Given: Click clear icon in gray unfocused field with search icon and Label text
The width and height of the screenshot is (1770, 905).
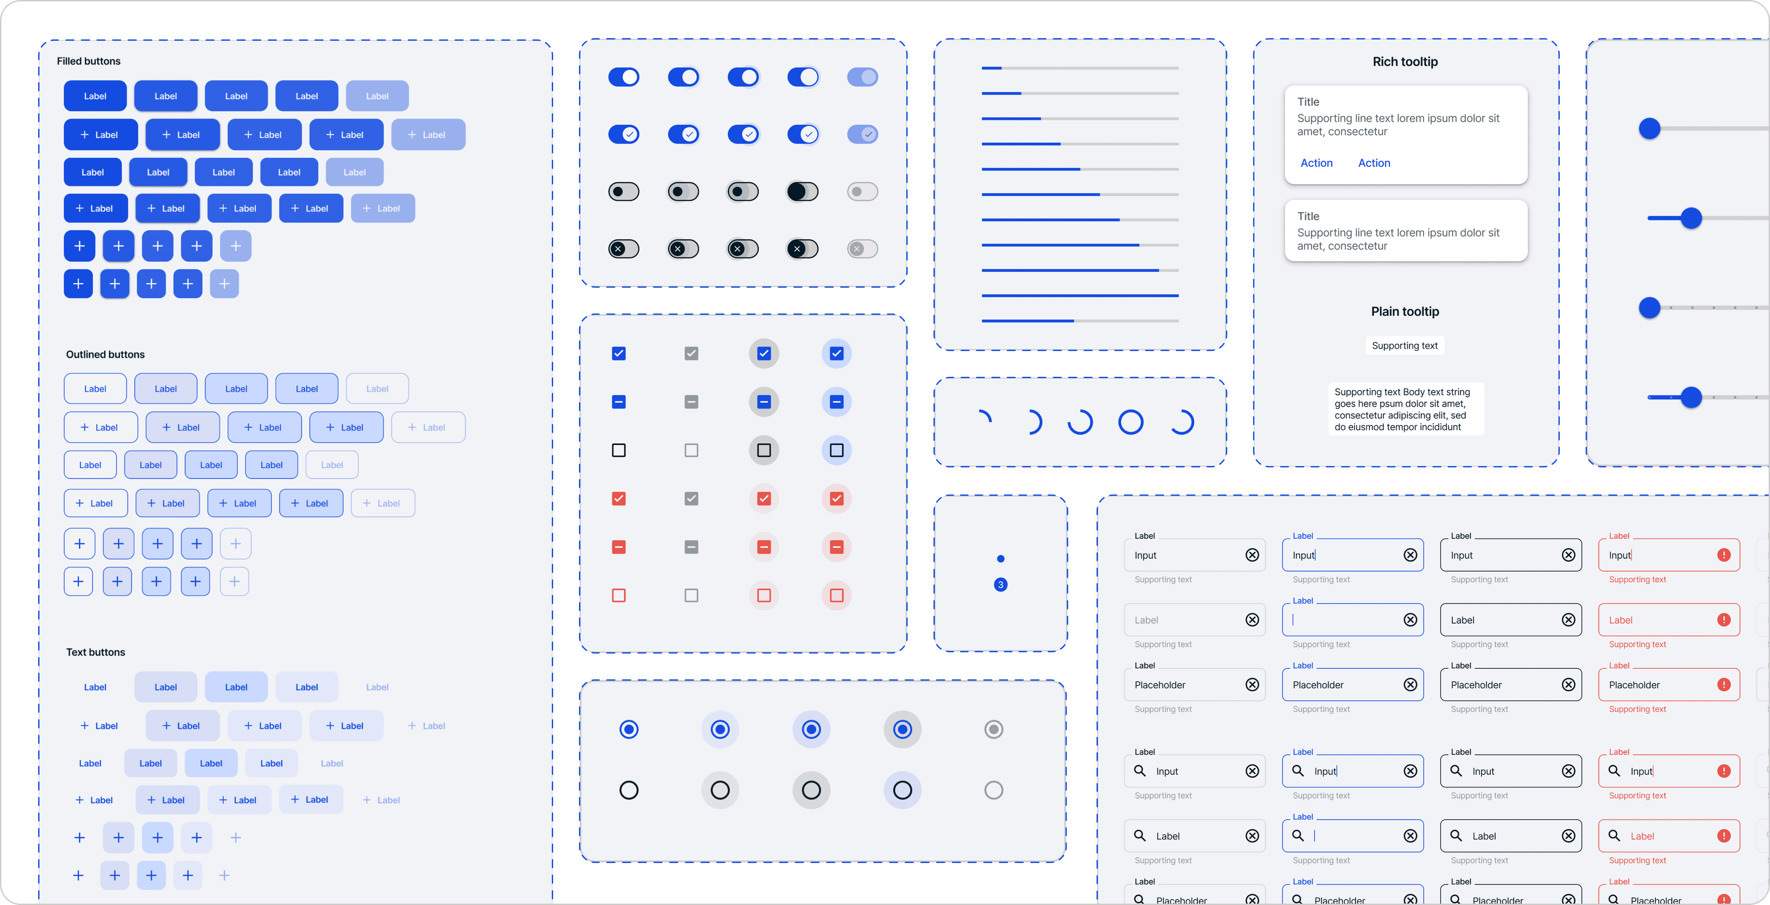Looking at the screenshot, I should [1252, 835].
